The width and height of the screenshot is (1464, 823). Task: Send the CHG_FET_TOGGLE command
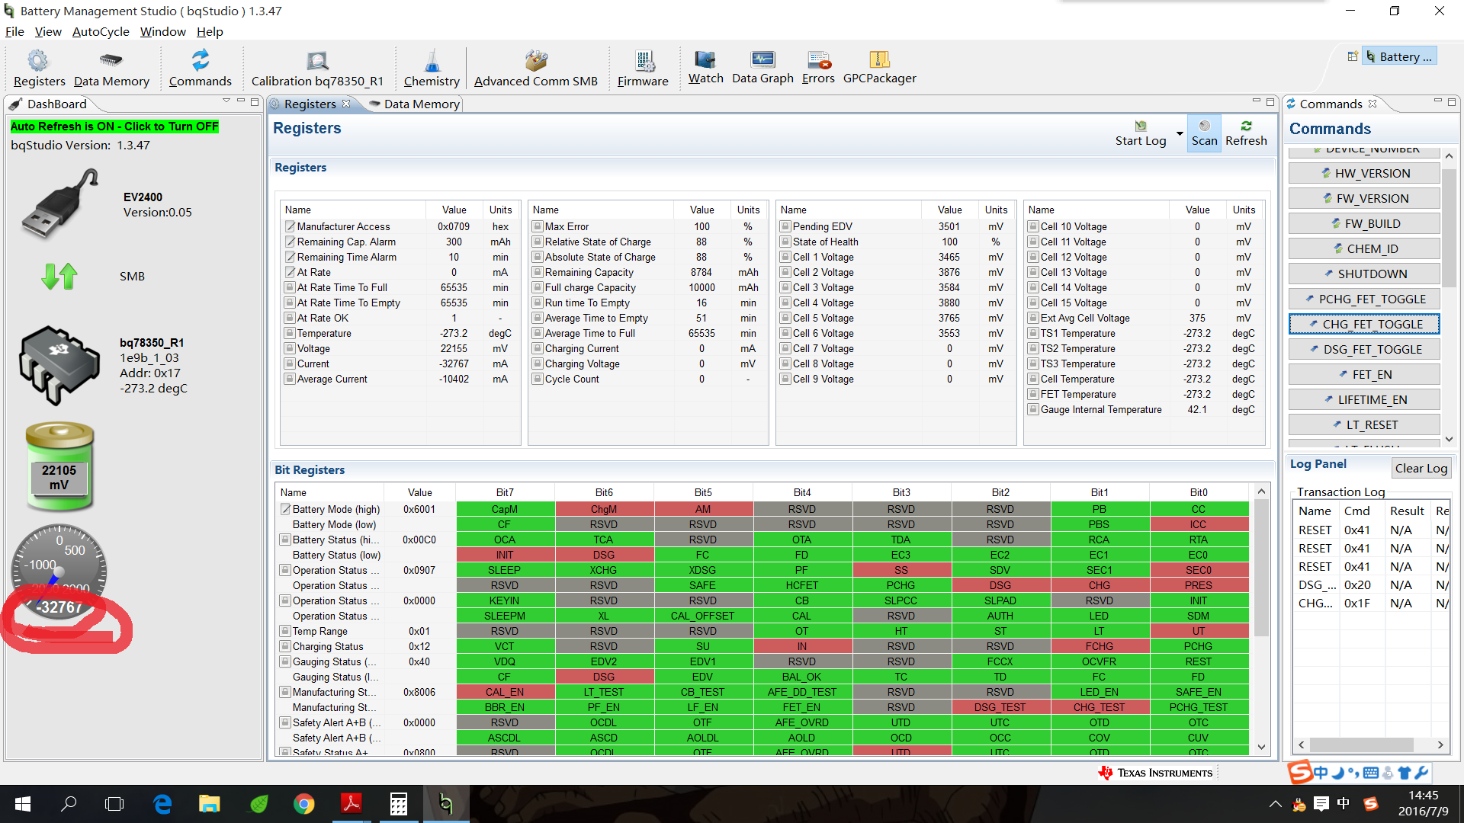[1364, 324]
